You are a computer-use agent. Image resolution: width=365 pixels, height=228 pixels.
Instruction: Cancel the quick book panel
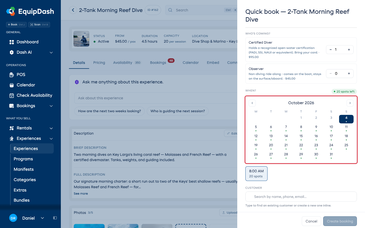point(312,221)
